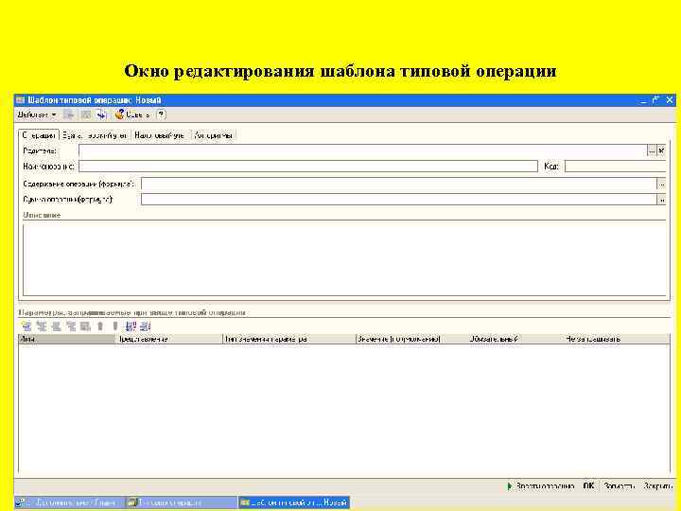Screen dimensions: 681x511
Task: Click into the Наименование input field
Action: 308,167
